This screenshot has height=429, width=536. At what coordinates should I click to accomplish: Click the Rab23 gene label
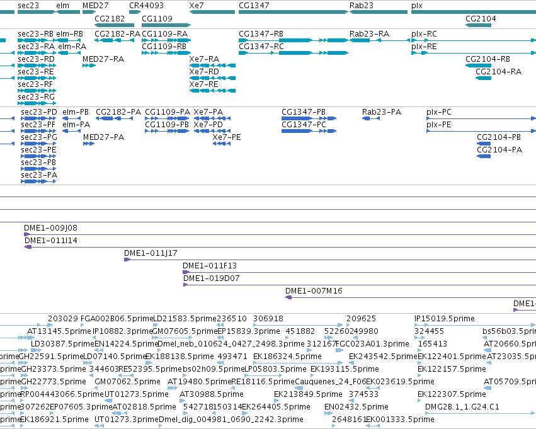coord(362,6)
